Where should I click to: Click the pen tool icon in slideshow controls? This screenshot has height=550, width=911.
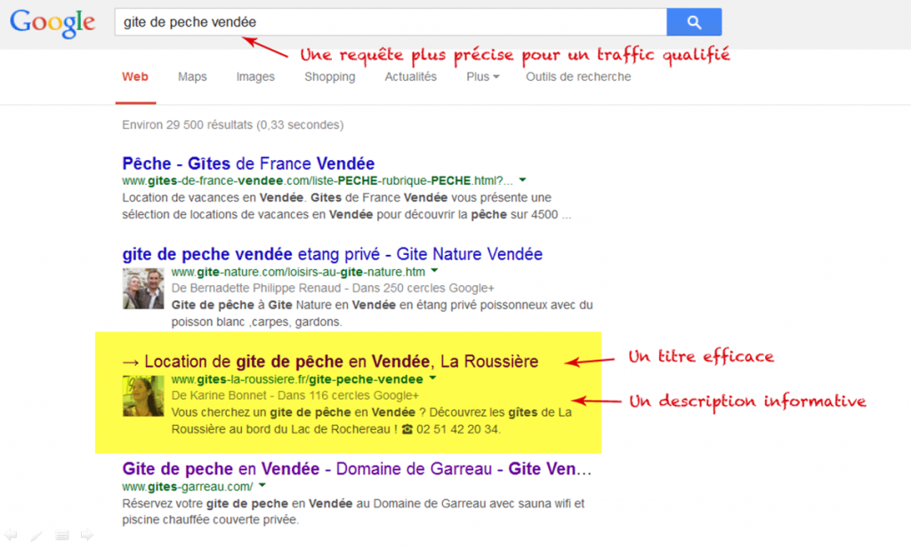click(x=36, y=535)
